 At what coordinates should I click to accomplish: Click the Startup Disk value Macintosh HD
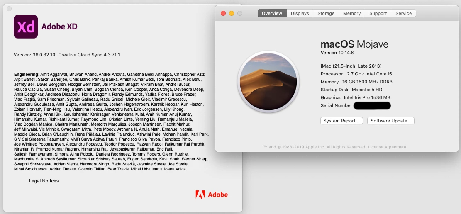pyautogui.click(x=367, y=90)
